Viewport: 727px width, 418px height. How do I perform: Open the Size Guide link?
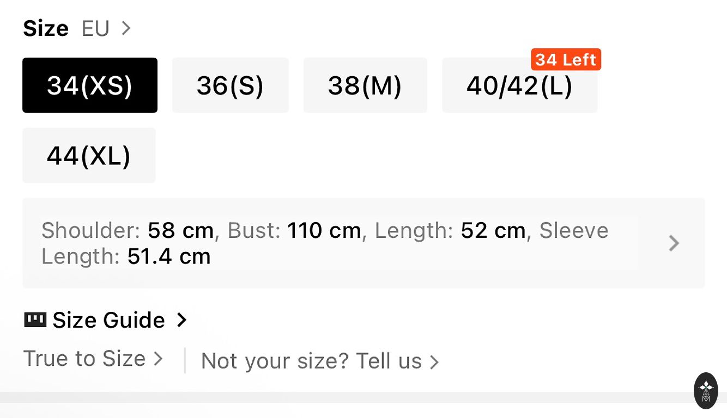coord(108,320)
